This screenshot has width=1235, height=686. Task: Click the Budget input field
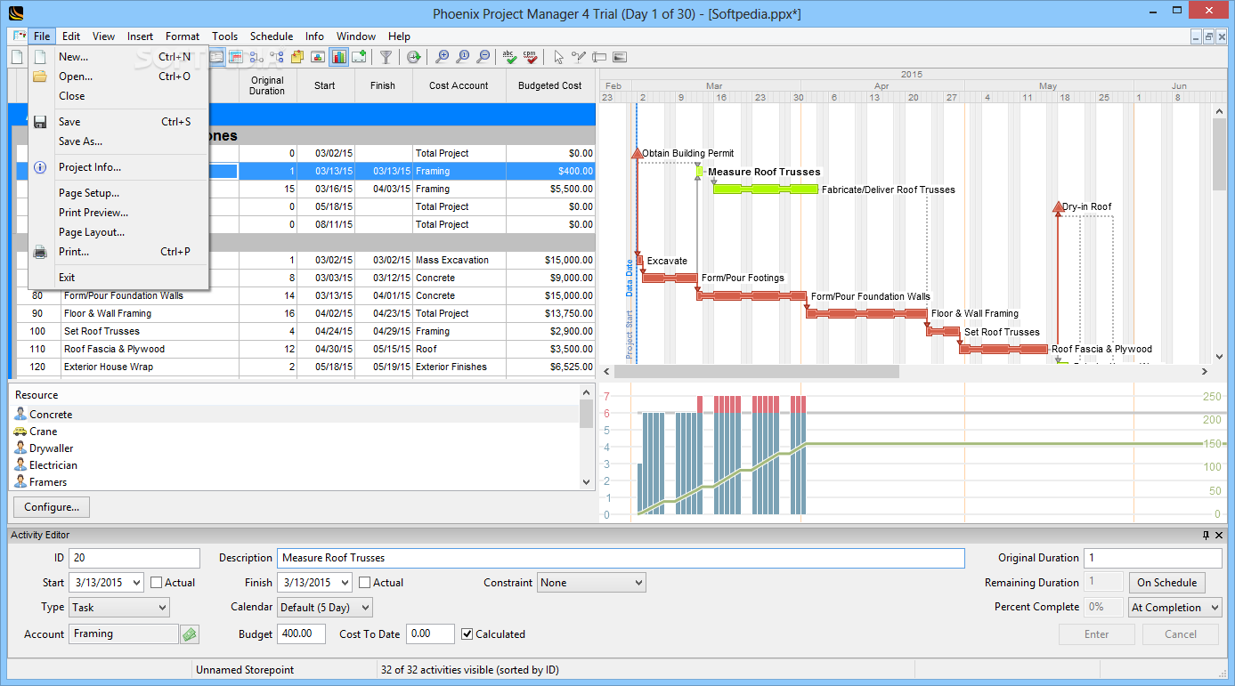pos(303,634)
